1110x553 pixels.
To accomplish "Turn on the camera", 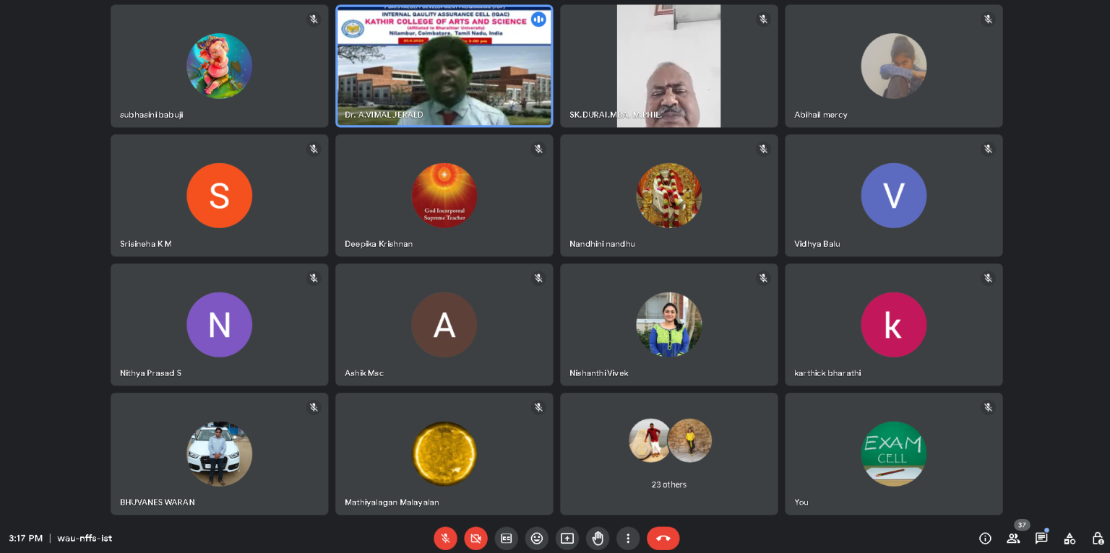I will (476, 538).
